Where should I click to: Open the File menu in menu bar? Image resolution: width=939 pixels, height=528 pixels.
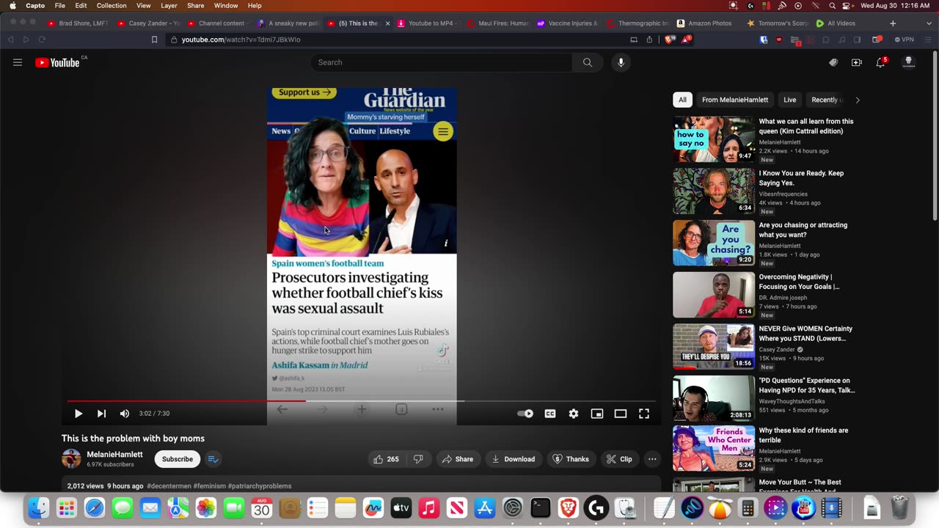point(60,6)
